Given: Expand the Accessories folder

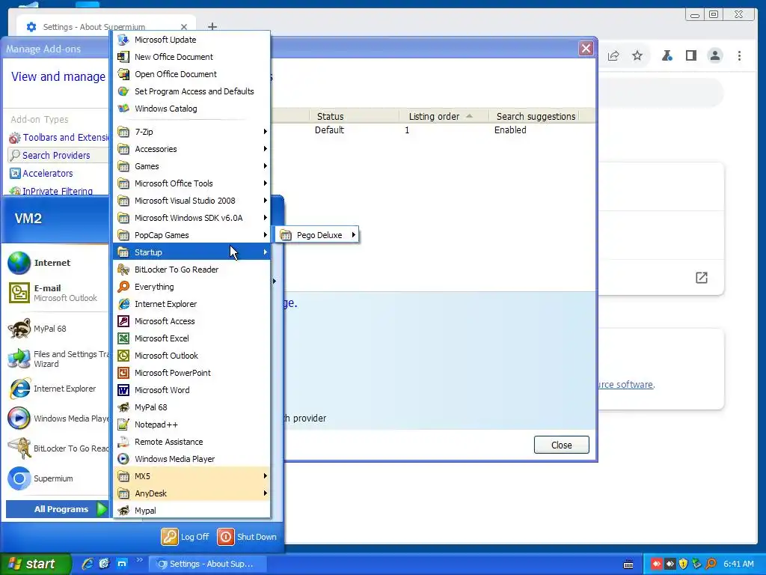Looking at the screenshot, I should pos(191,149).
